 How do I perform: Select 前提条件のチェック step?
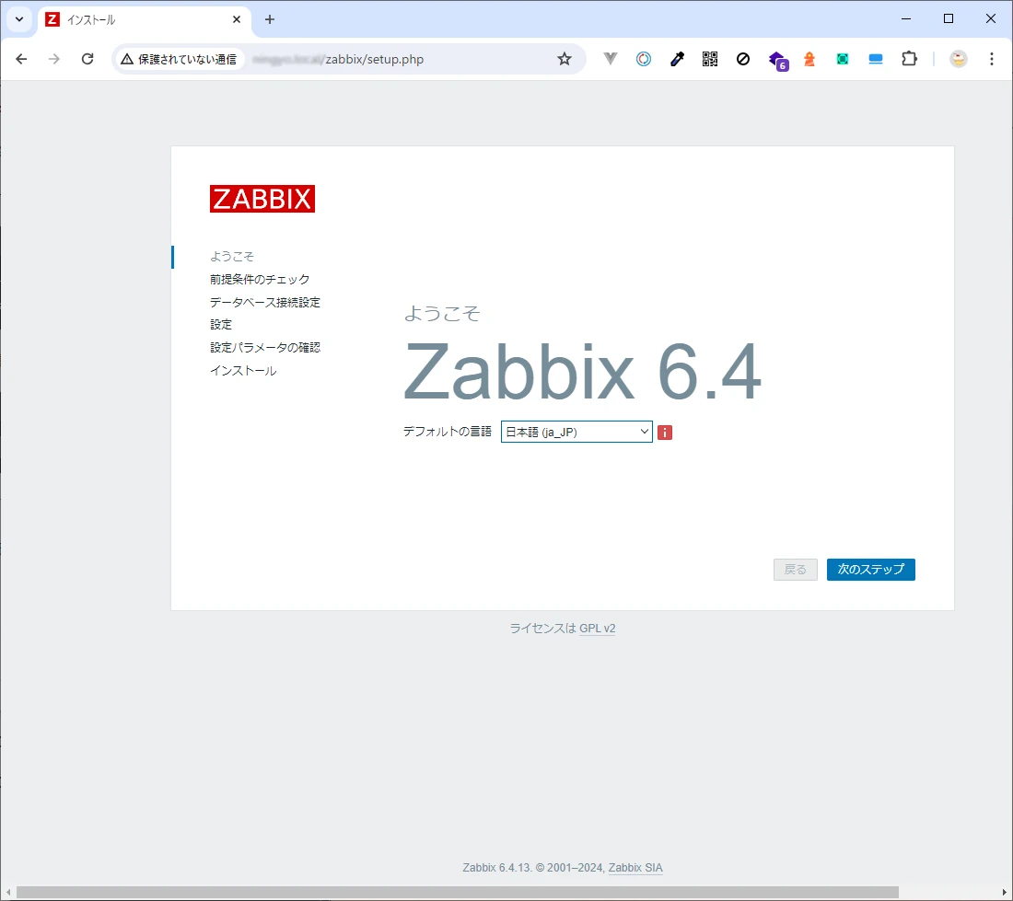point(260,280)
